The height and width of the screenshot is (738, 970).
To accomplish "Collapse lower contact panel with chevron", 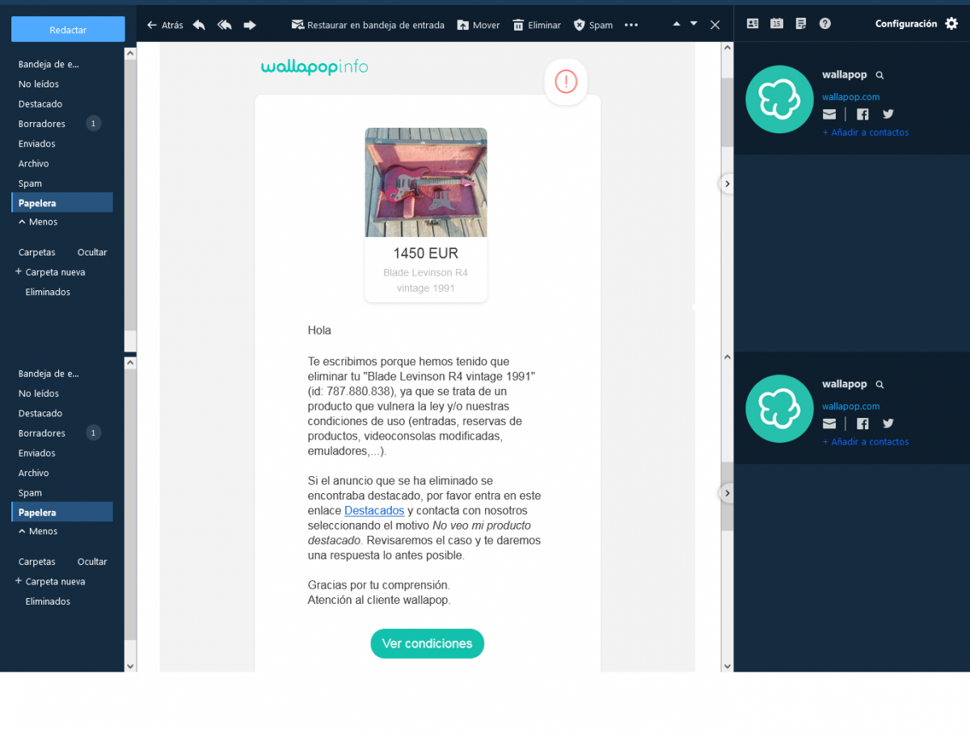I will pos(727,492).
